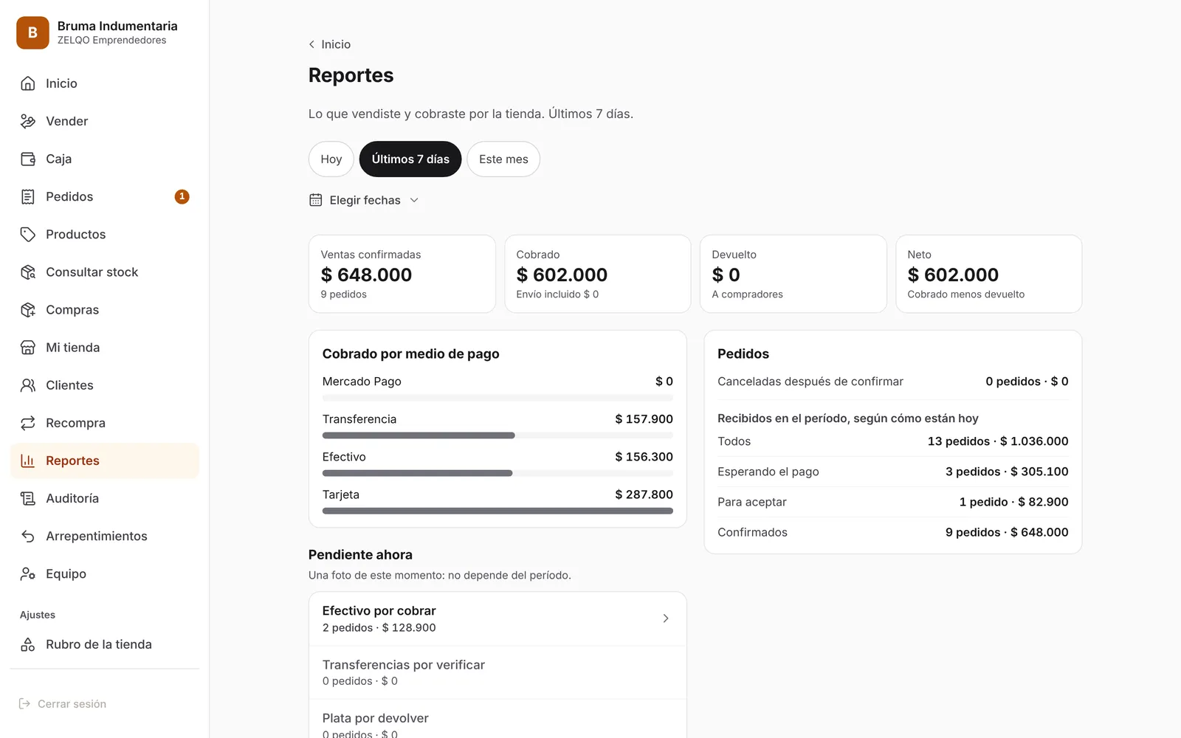Click the Mi tienda storefront icon

[28, 348]
